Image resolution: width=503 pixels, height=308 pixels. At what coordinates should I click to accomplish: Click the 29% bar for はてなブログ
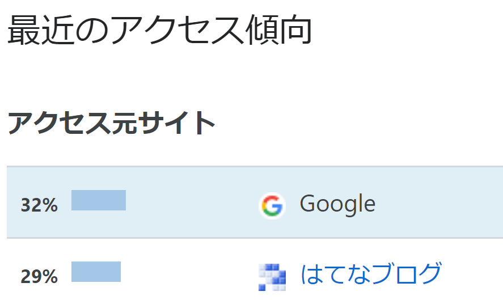(x=96, y=272)
